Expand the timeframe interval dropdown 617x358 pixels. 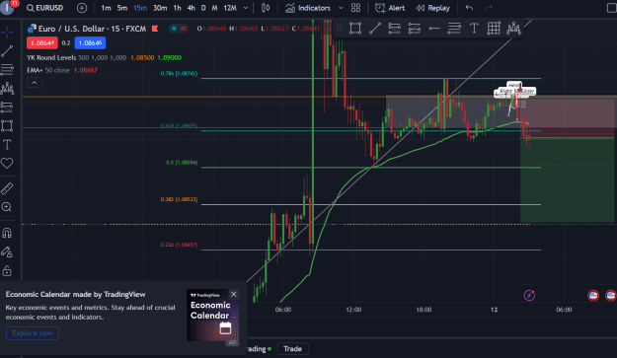pyautogui.click(x=246, y=8)
